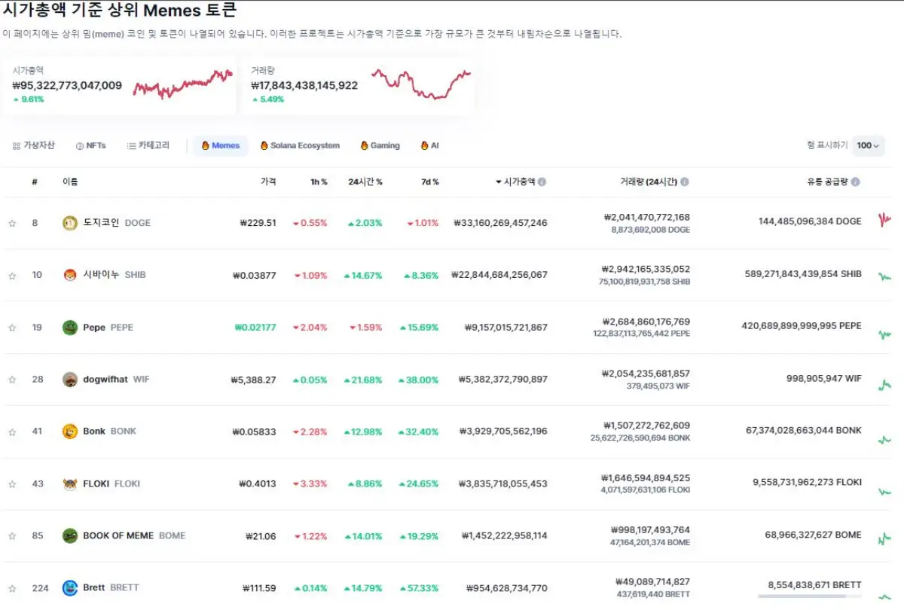Click the WIF 7-day mini chart
Viewport: 904px width, 610px height.
884,385
